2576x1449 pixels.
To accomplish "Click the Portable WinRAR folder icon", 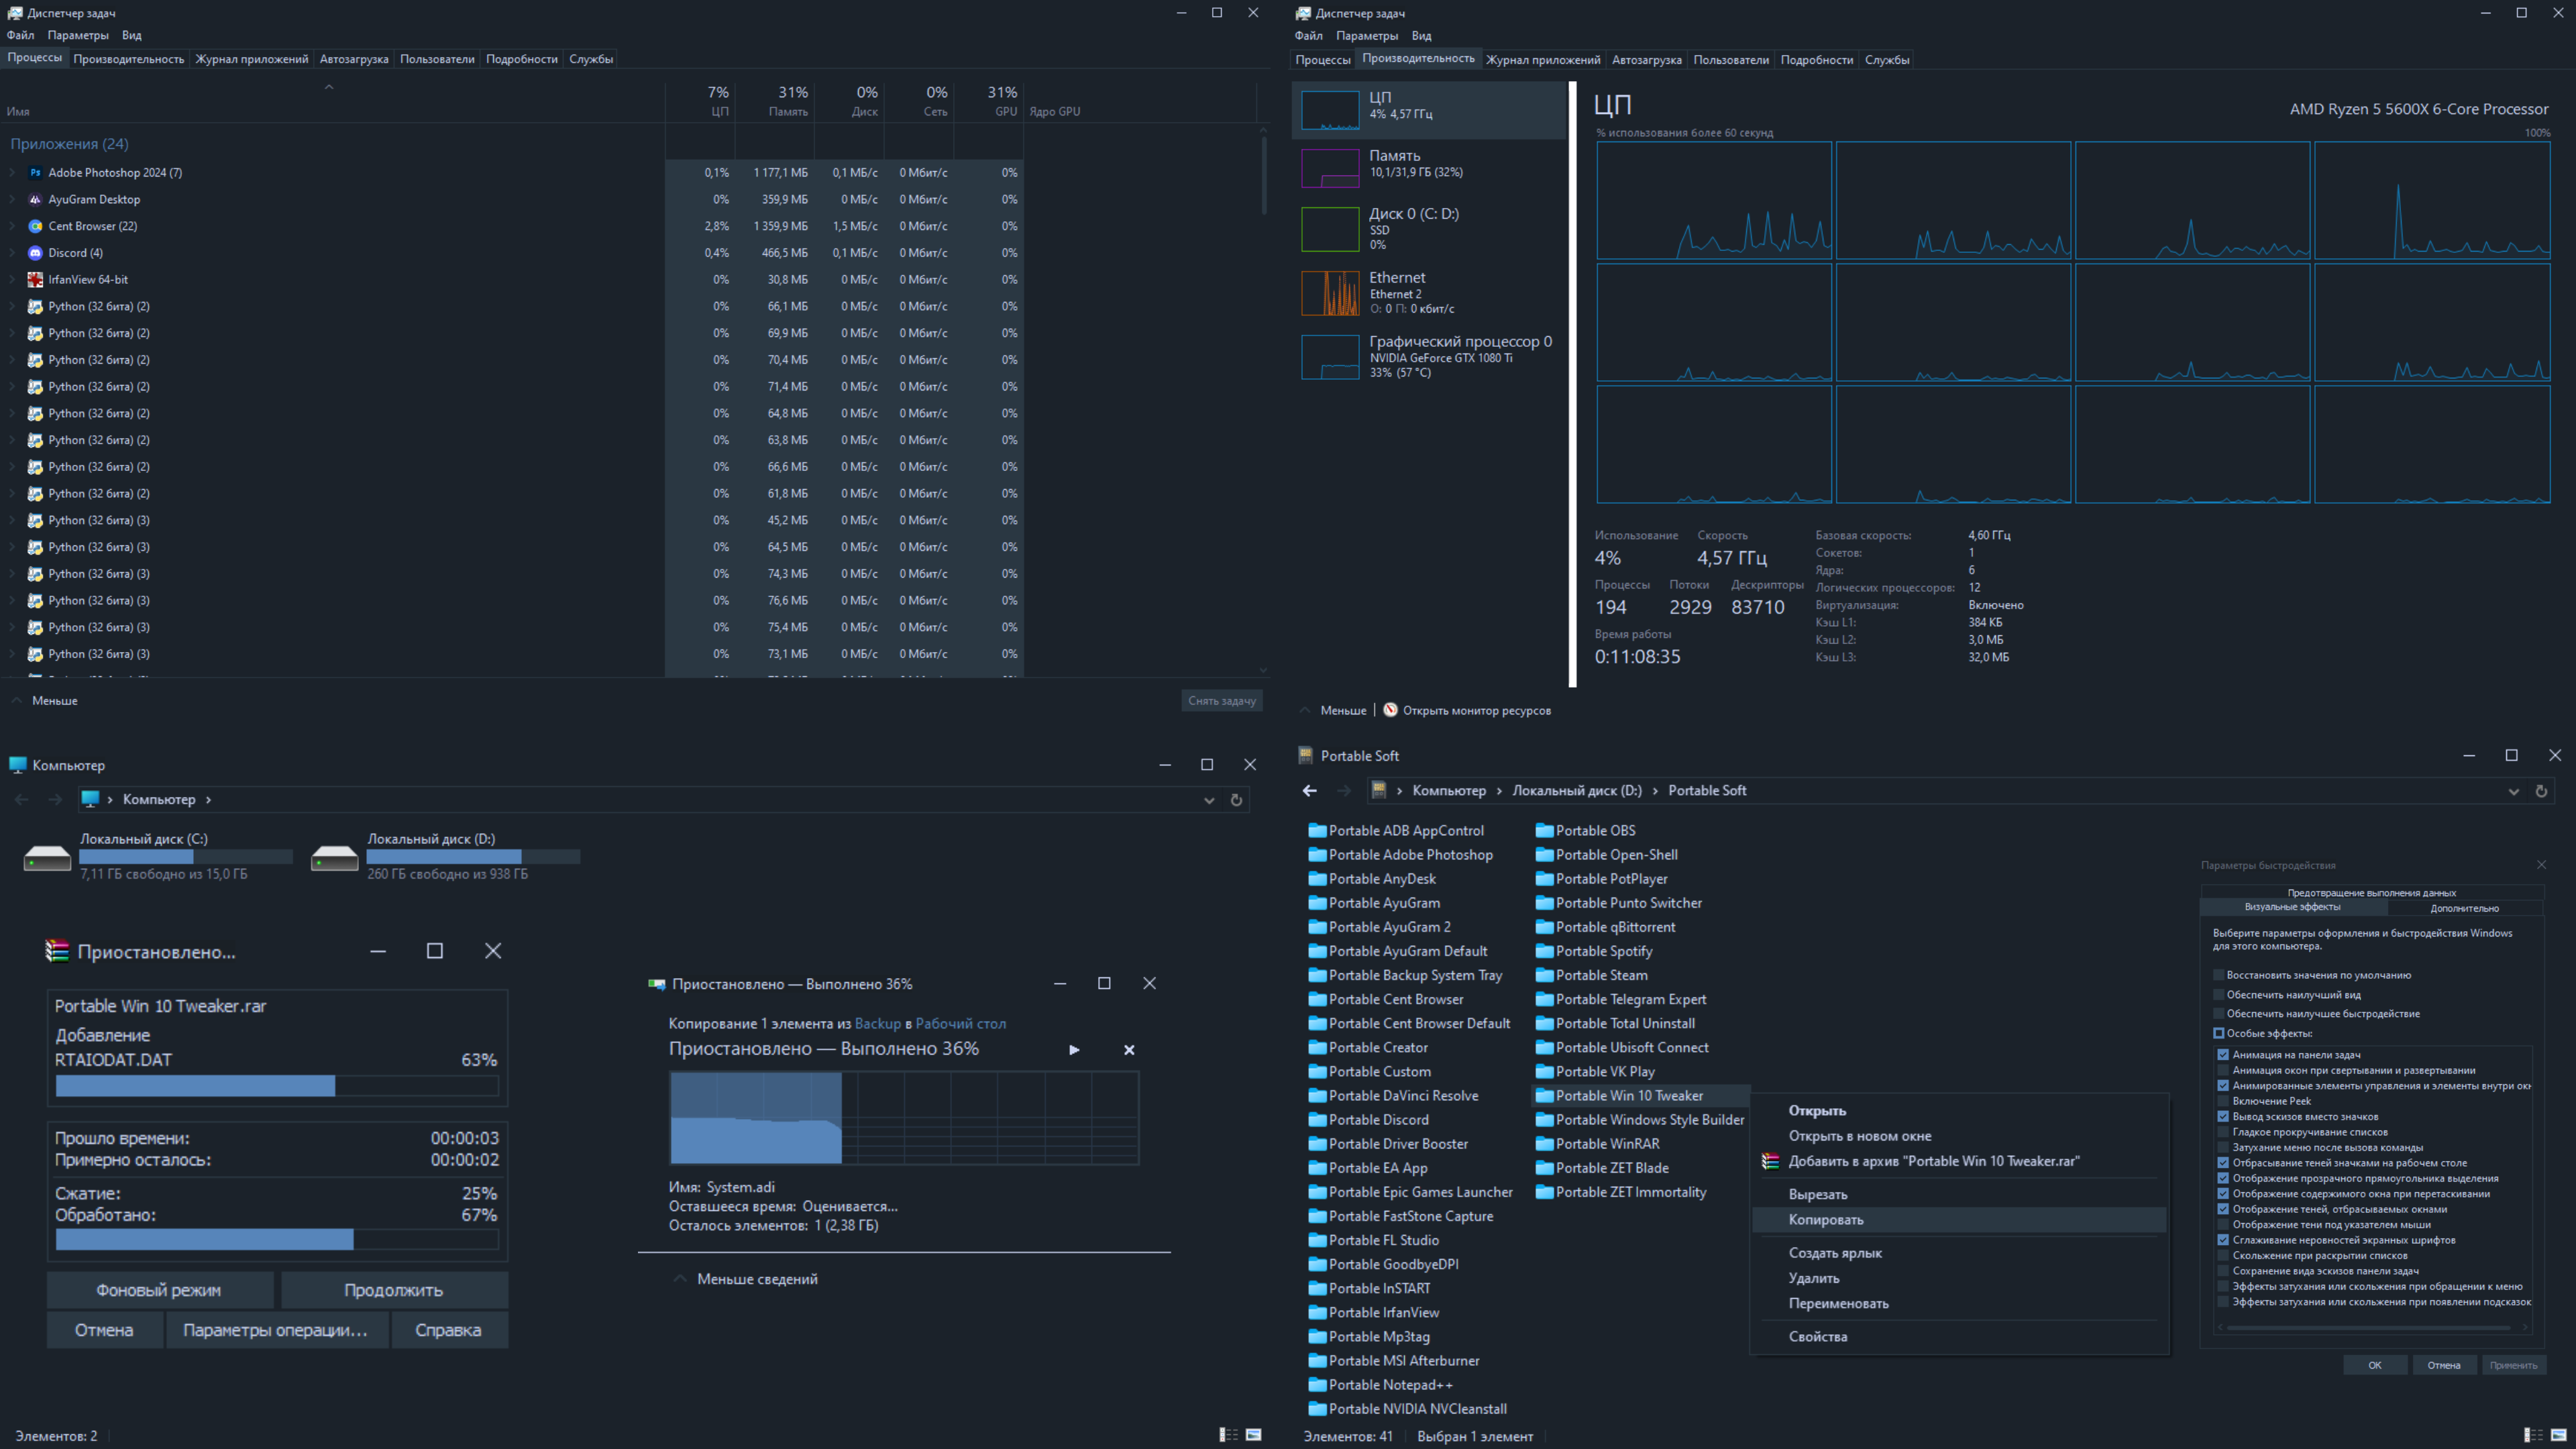I will 1544,1143.
